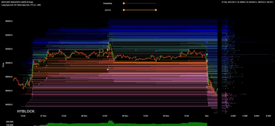The height and width of the screenshot is (126, 275).
Task: Click the right handle of the Δoi/vol slider
Action: point(156,10)
